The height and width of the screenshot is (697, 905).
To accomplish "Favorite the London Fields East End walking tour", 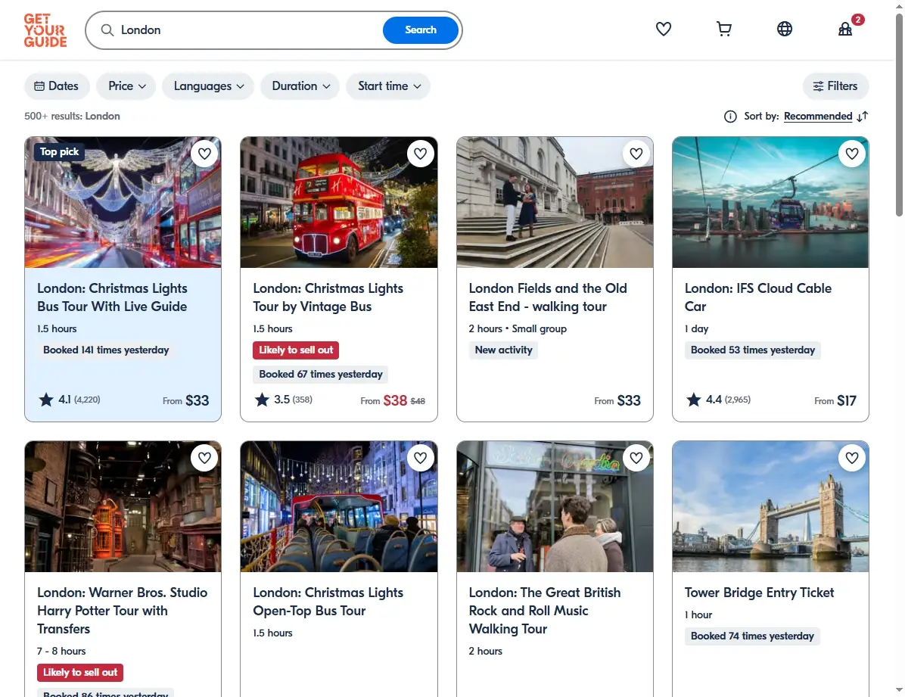I will 636,154.
